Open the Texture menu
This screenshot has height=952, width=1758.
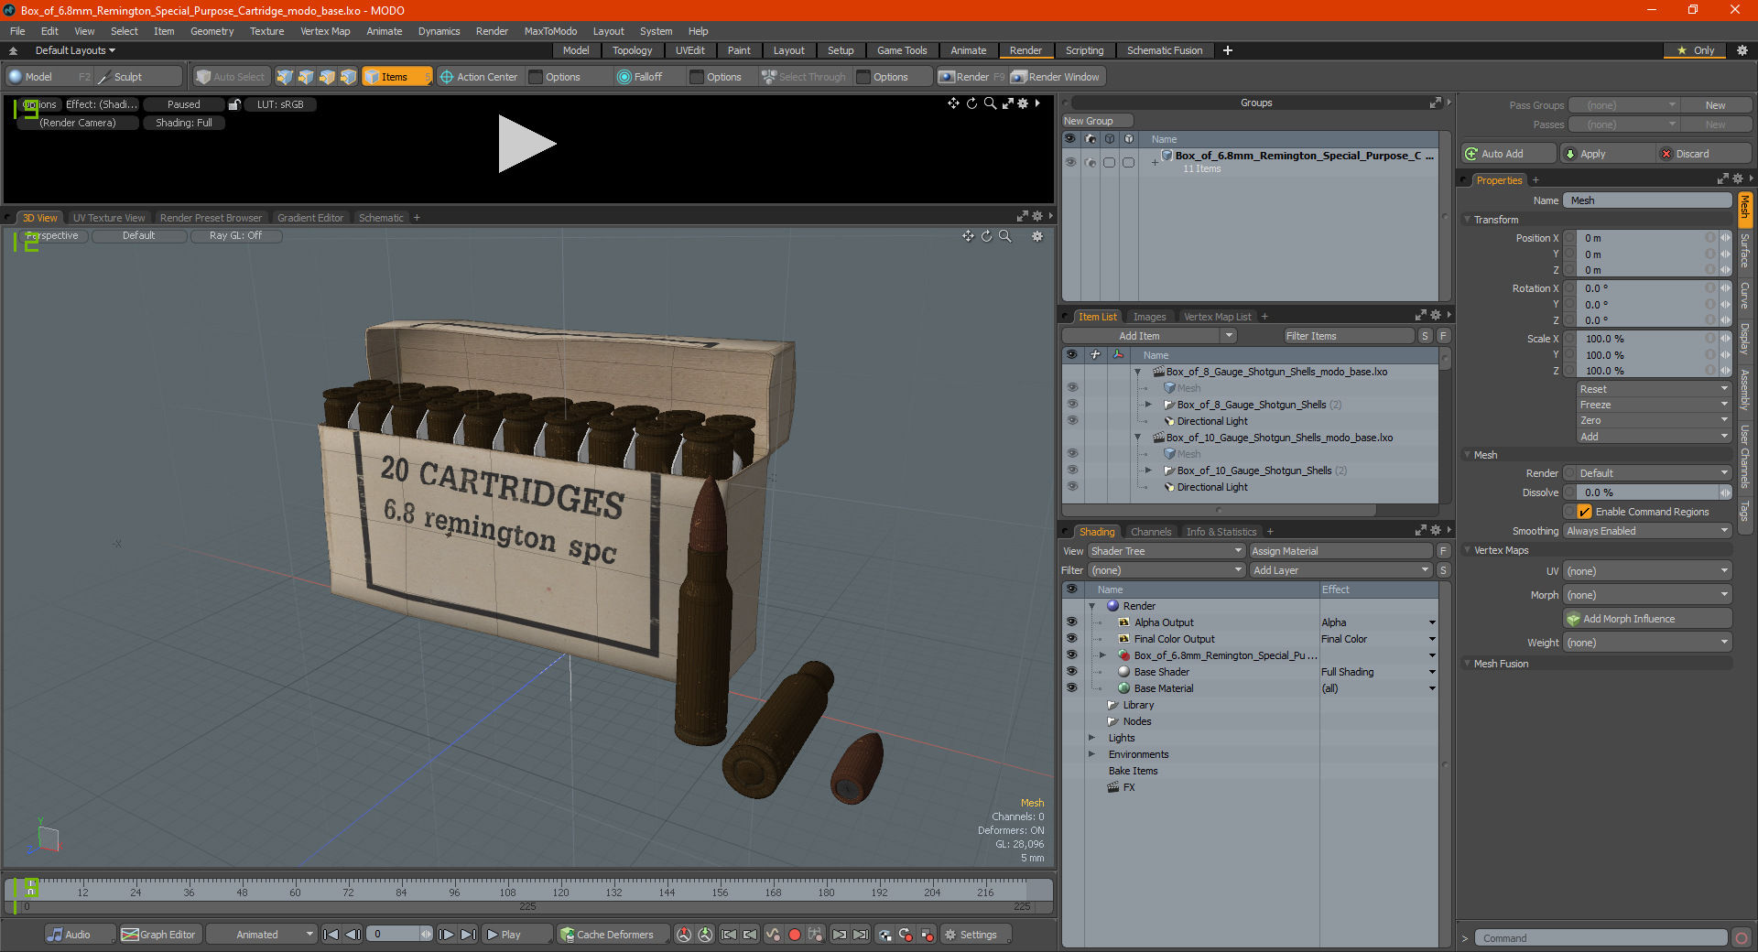pos(266,31)
